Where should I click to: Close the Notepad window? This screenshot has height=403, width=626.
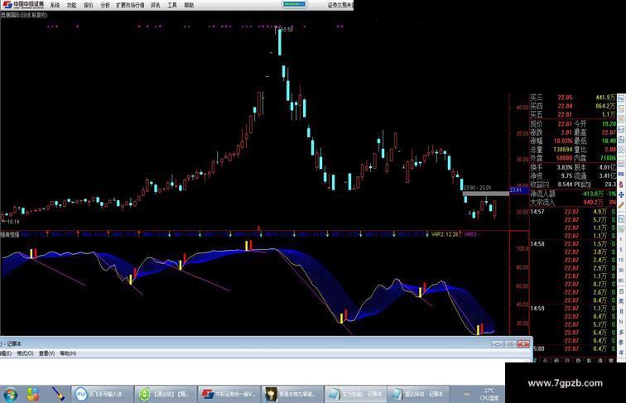(523, 343)
